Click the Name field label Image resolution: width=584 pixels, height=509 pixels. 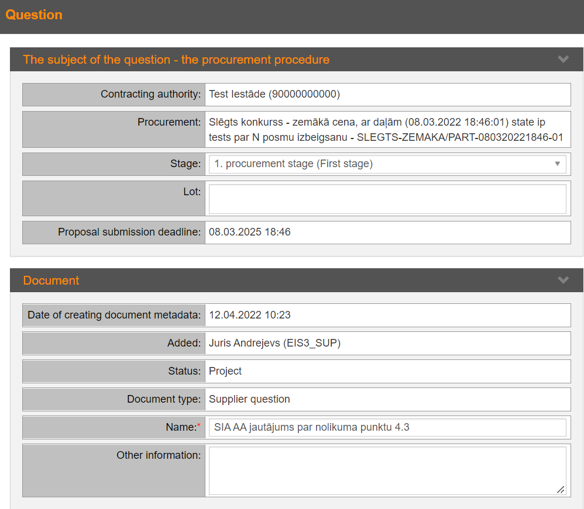[180, 427]
